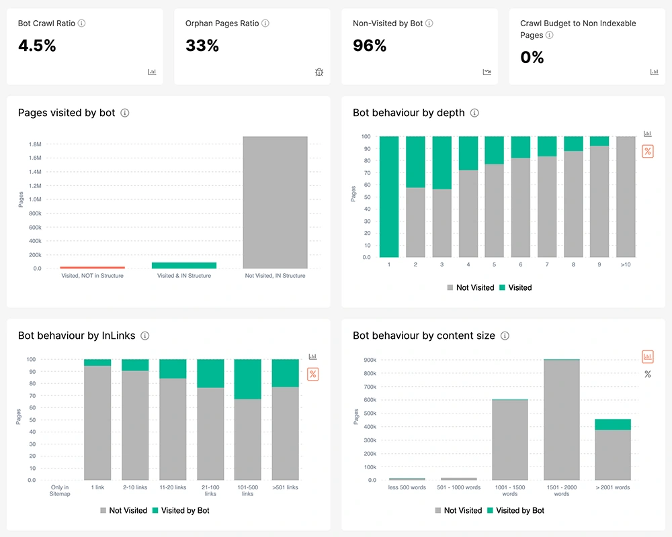Click the Not Visited, IN Structure bar
The image size is (672, 537).
[x=275, y=202]
